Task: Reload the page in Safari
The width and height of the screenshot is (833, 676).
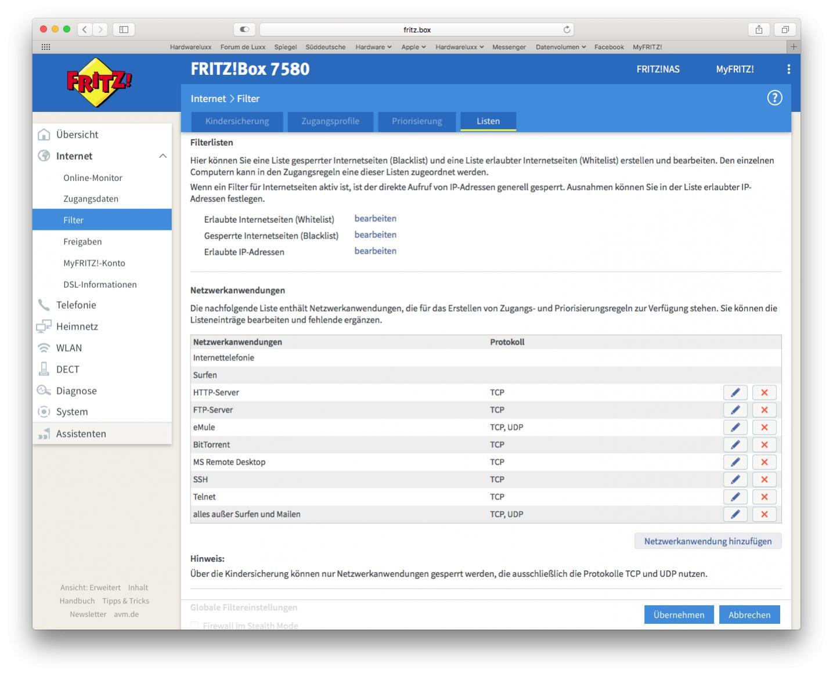Action: 567,30
